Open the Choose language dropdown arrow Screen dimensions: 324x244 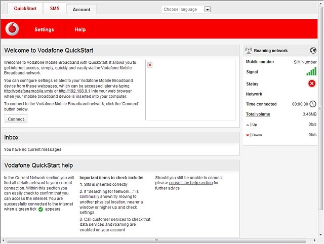(208, 9)
